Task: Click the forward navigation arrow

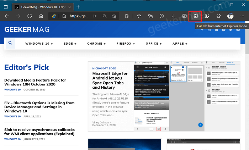Action: coord(18,16)
